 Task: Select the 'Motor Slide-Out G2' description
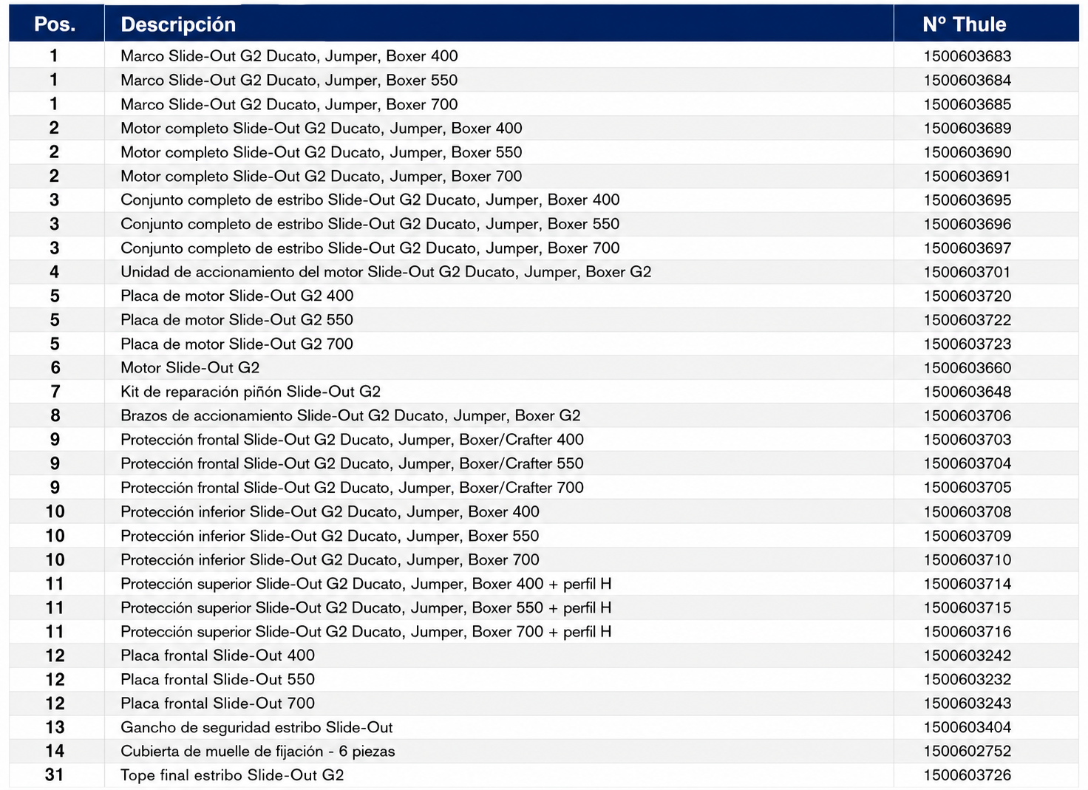(x=190, y=368)
